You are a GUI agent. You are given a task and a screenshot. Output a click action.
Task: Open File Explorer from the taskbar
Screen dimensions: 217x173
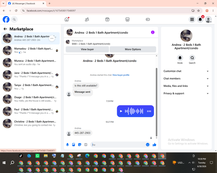(46, 156)
